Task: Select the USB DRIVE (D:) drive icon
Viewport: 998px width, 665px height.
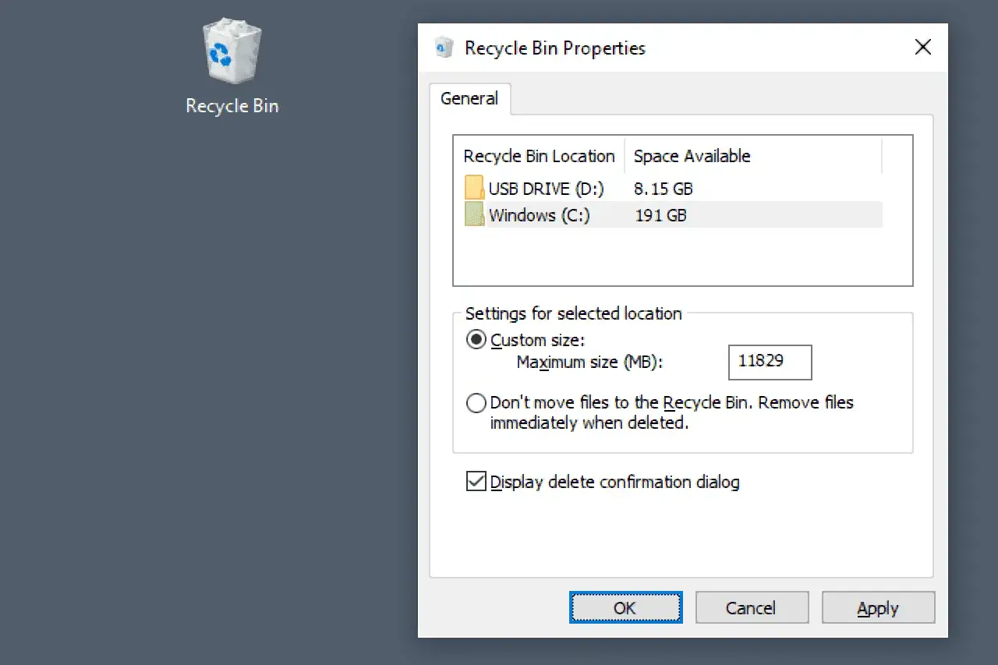Action: point(474,188)
